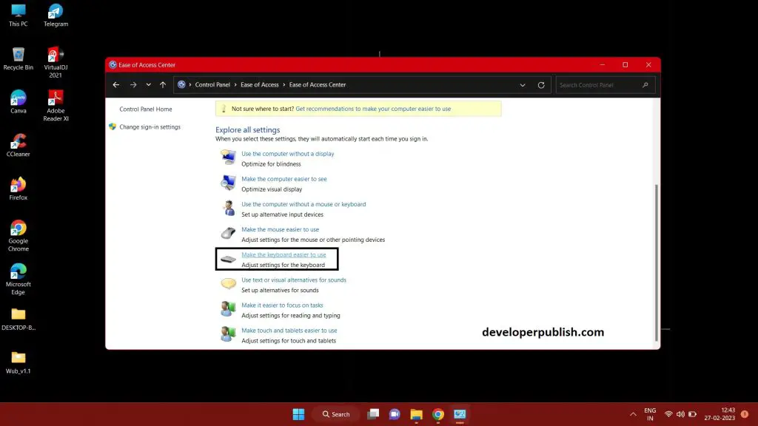The image size is (758, 426).
Task: Open Make it easier to focus on tasks
Action: click(x=282, y=305)
